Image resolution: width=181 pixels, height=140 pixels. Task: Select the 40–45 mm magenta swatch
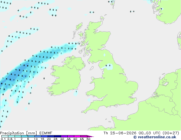[x=77, y=136]
